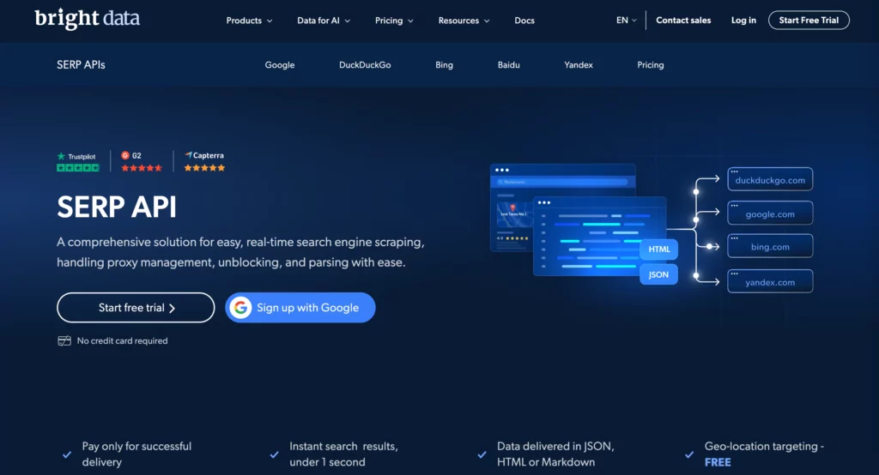Image resolution: width=879 pixels, height=475 pixels.
Task: Click the duckduckgo.com box in illustration
Action: click(770, 179)
